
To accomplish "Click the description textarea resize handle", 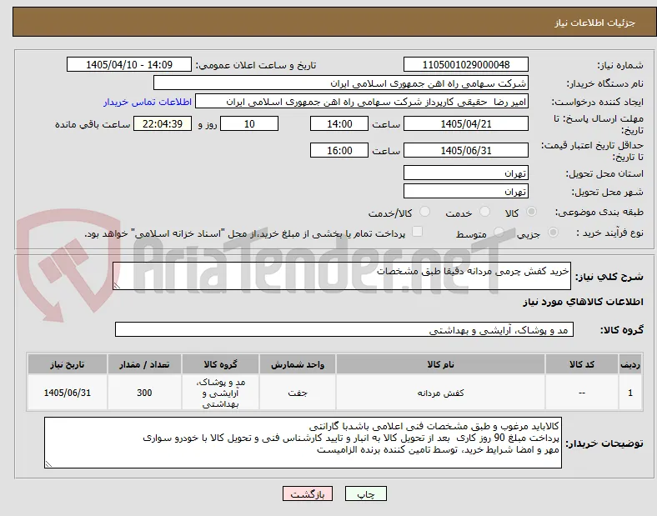I will coord(117,286).
